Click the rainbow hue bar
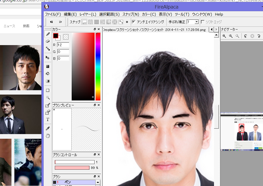Screen dimensions: 263x186 (x=98, y=66)
